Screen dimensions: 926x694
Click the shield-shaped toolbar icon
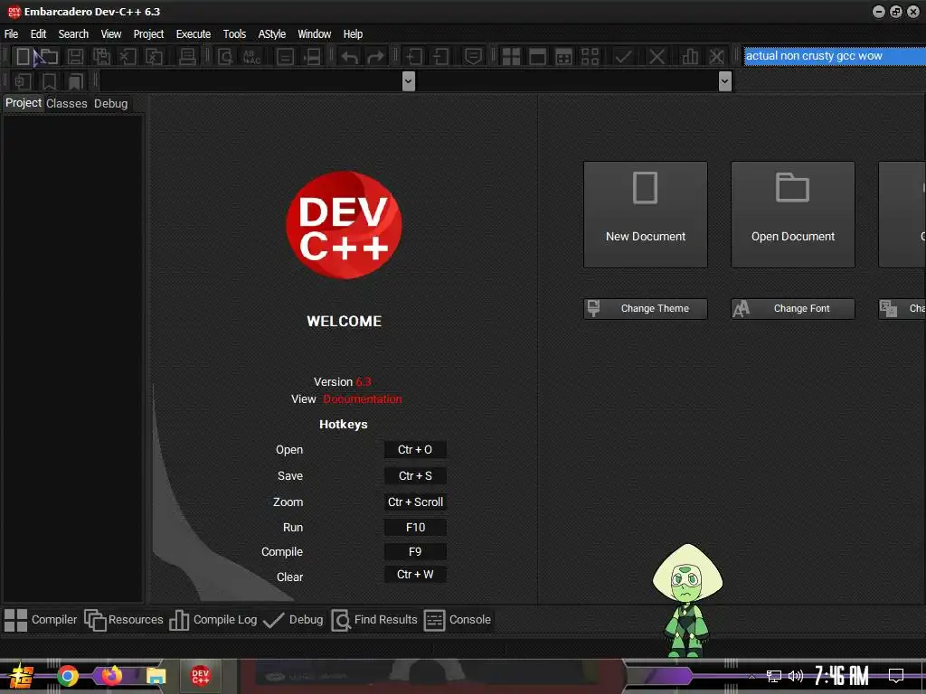(473, 57)
